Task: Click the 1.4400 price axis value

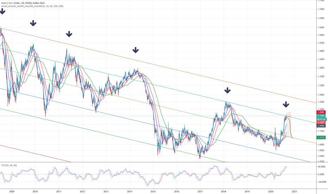Action: [x=321, y=59]
